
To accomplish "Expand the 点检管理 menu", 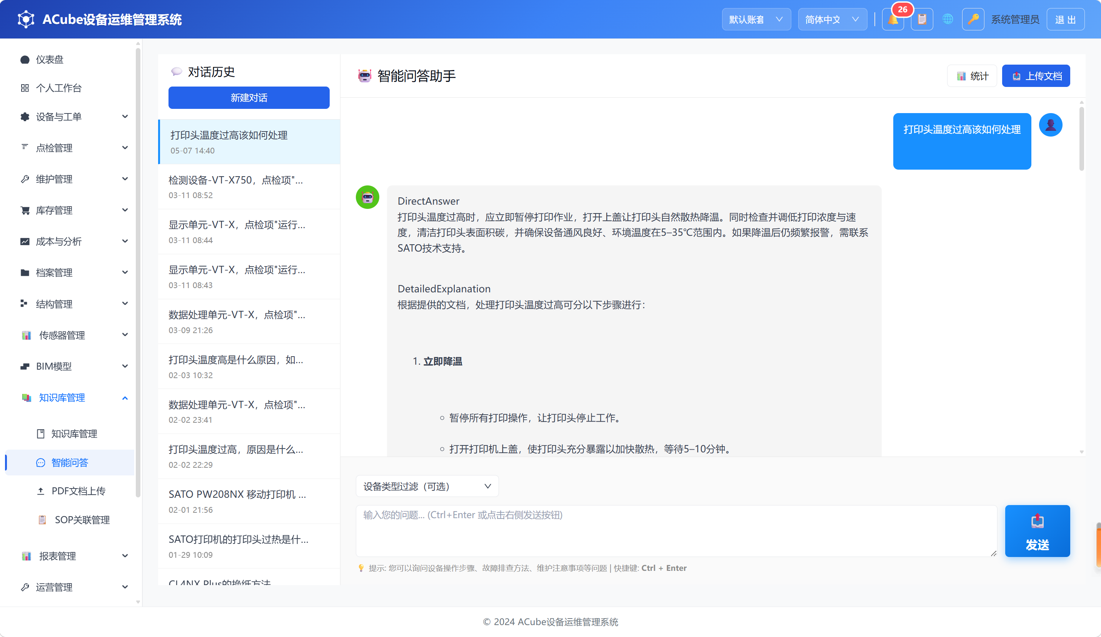I will 70,148.
